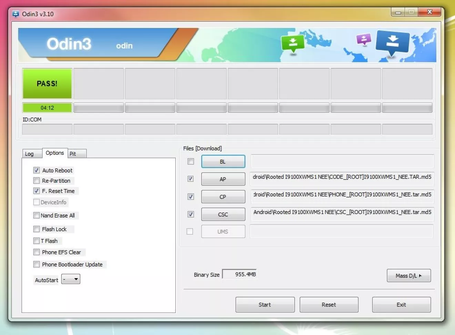This screenshot has width=455, height=335.
Task: Open the Pit tab
Action: click(x=77, y=154)
